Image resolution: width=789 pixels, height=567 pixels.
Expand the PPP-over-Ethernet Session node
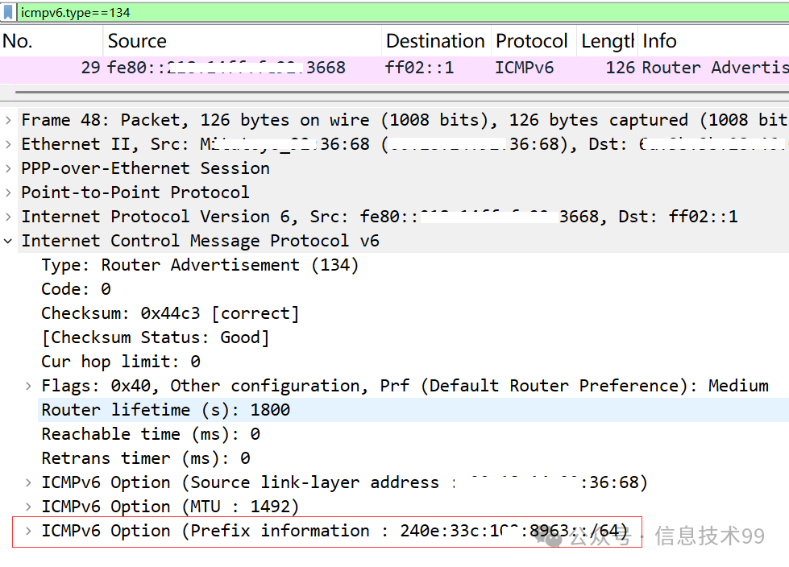[x=8, y=168]
